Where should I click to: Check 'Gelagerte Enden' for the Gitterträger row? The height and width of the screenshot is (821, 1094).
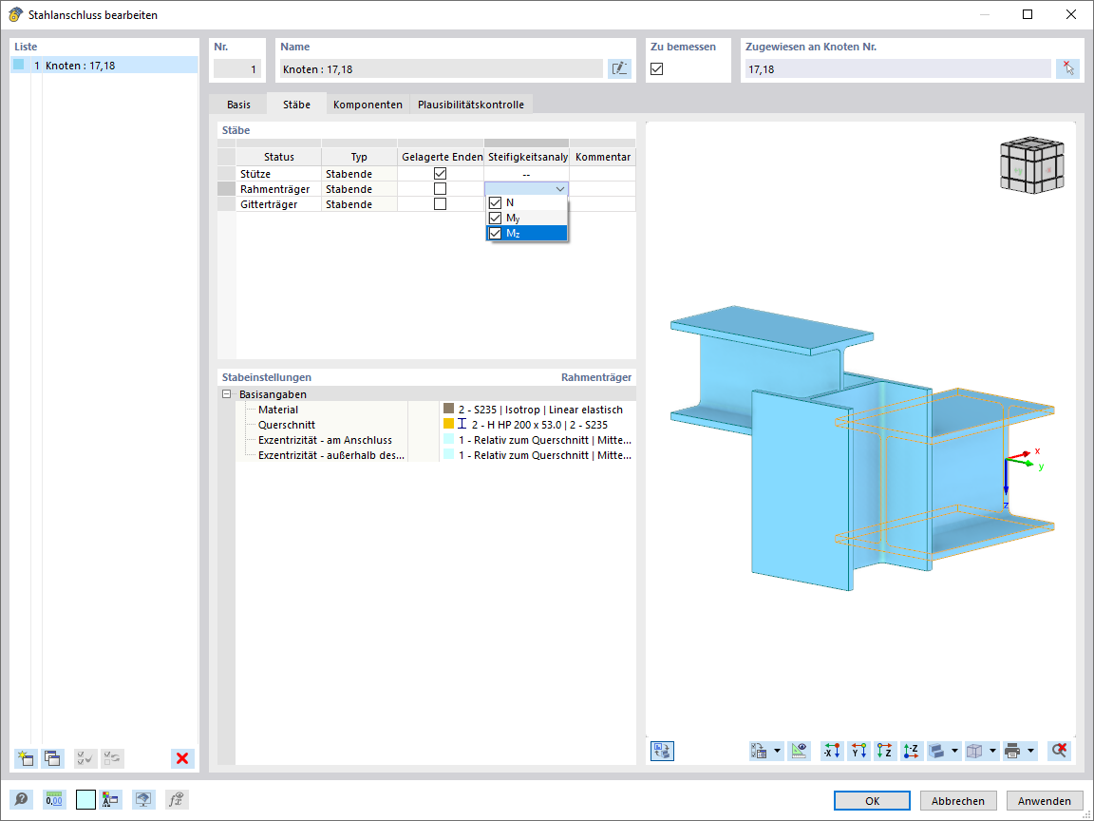click(440, 204)
